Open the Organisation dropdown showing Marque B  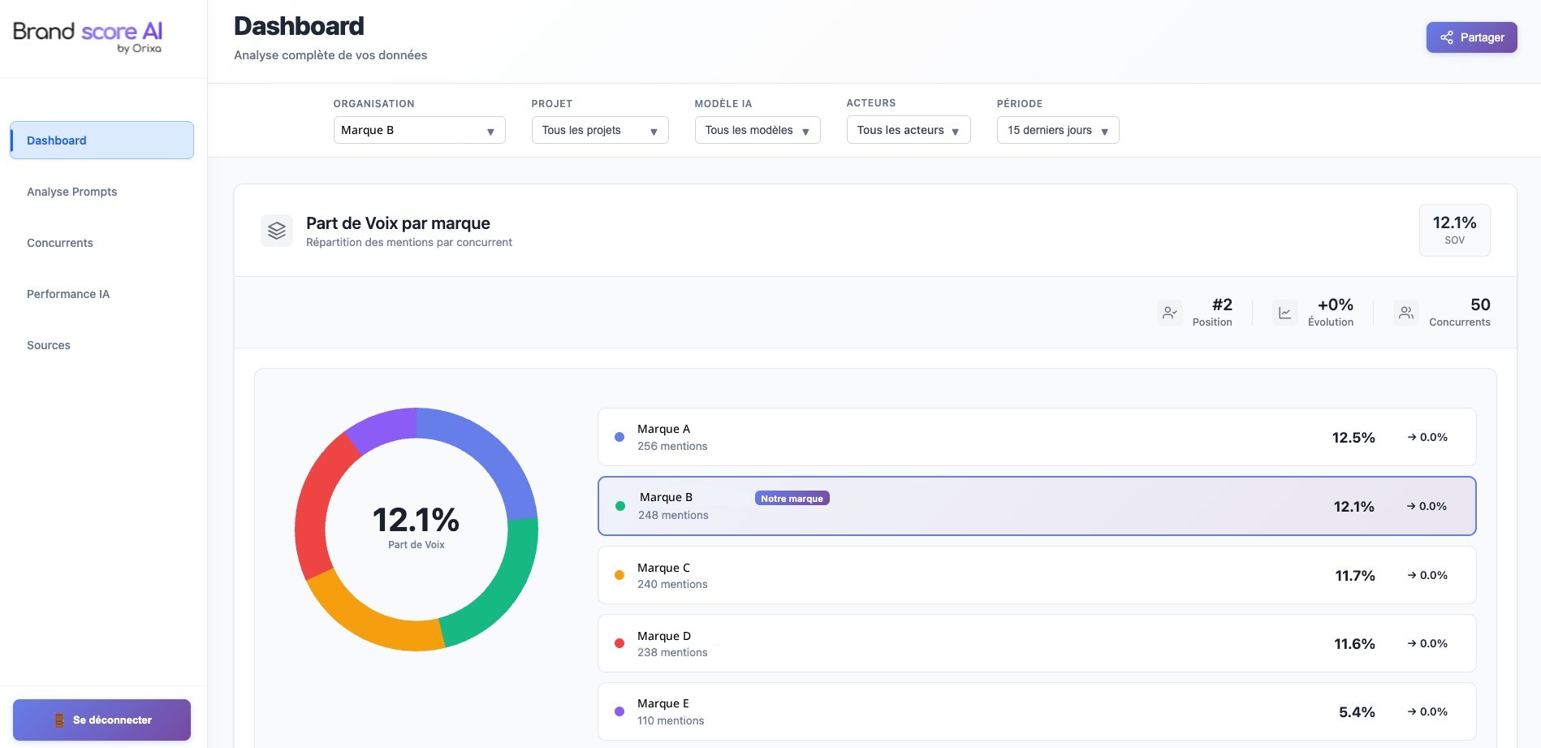419,130
